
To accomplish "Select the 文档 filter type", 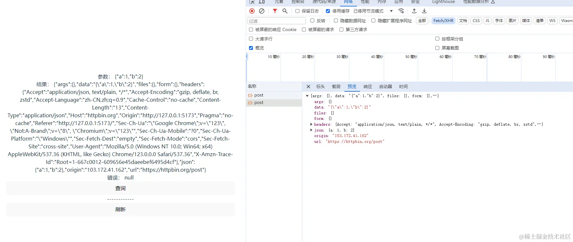I will click(463, 21).
